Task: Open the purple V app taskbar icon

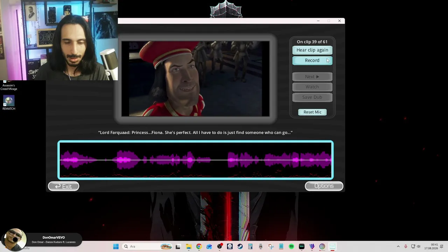Action: point(312,246)
